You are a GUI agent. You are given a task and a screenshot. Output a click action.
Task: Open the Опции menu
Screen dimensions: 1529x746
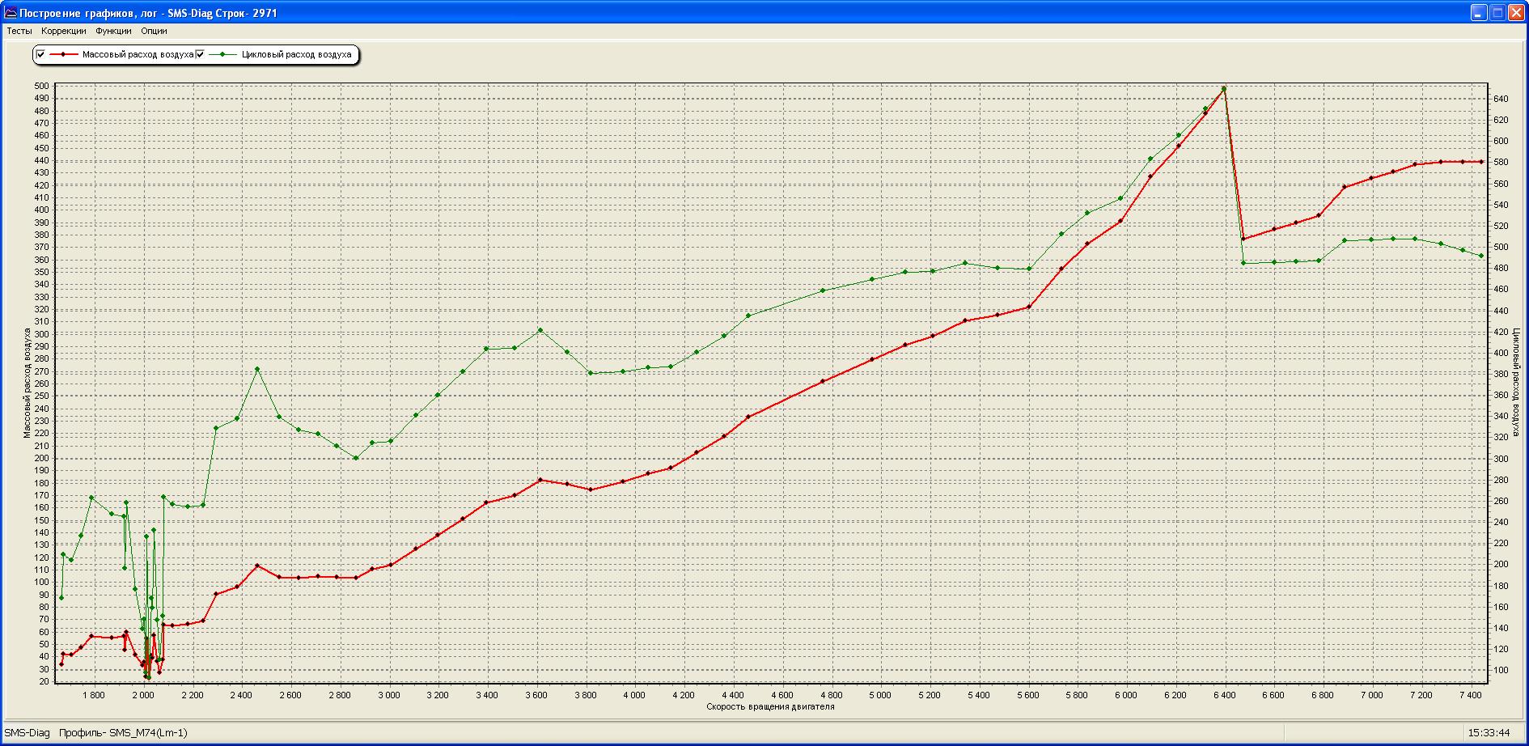tap(154, 31)
